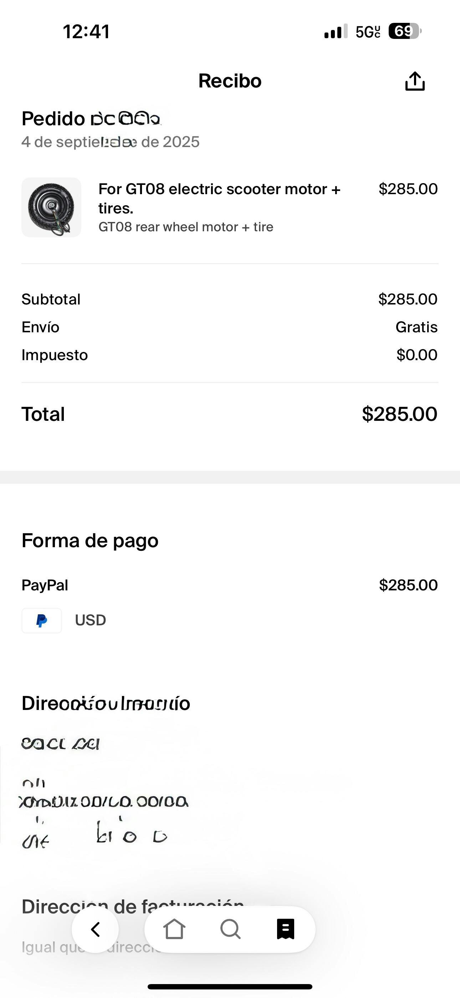This screenshot has height=998, width=460.
Task: Open the search magnifier icon
Action: click(230, 929)
